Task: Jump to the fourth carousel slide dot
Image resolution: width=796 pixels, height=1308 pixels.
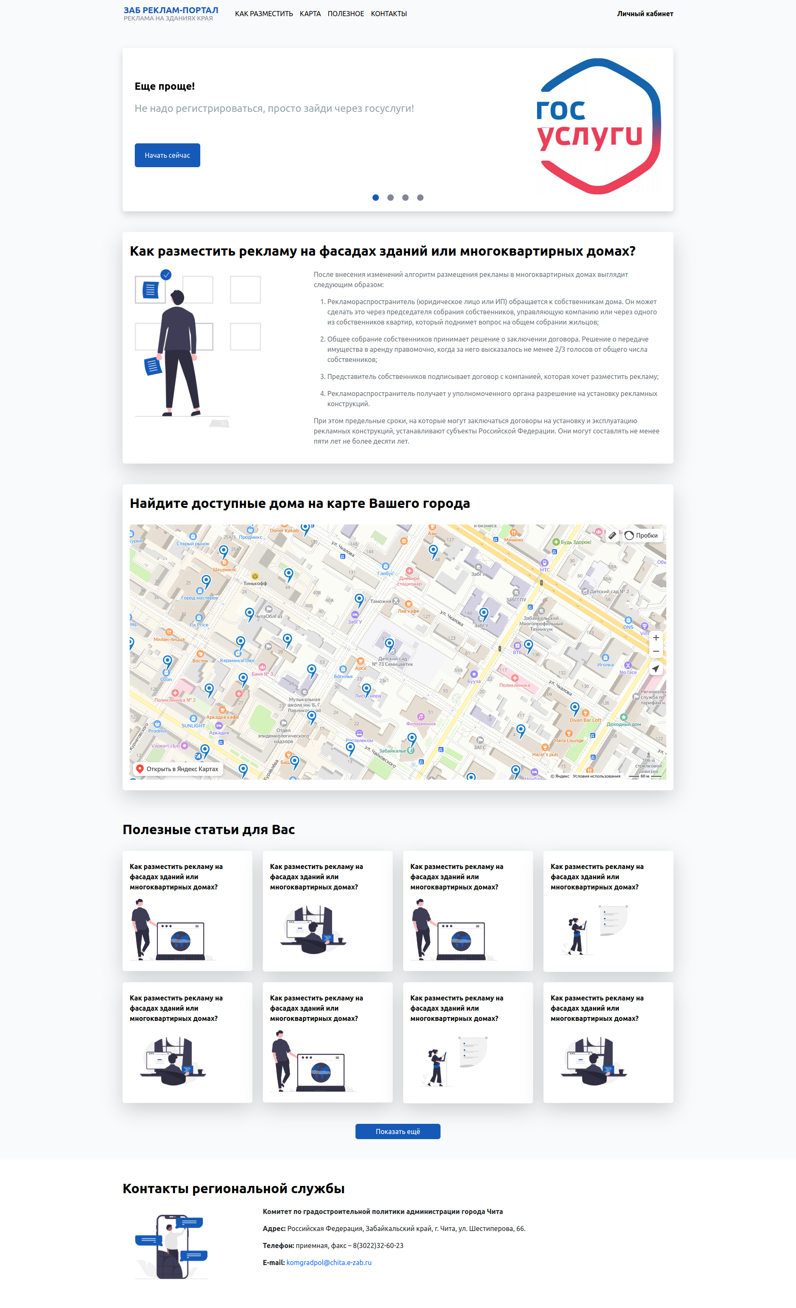Action: tap(420, 197)
